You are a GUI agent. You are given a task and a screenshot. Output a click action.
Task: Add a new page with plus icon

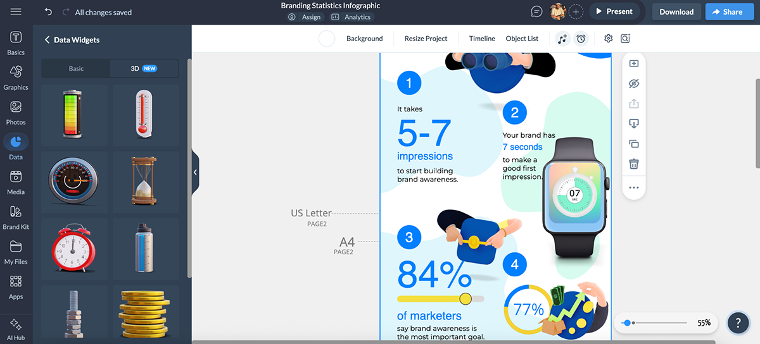click(x=634, y=63)
